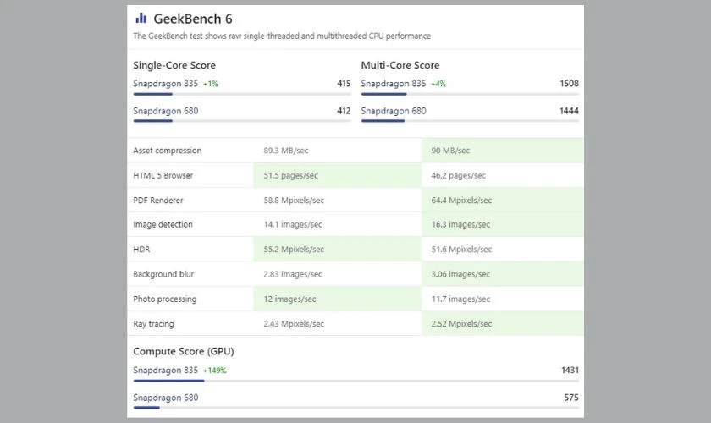Click the 1508 Multi-Core score value
711x423 pixels.
click(x=569, y=84)
